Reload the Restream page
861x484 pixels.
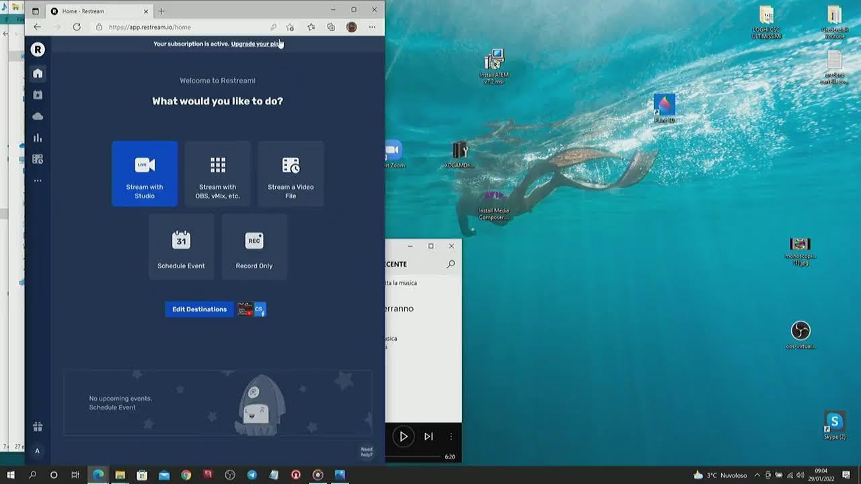pyautogui.click(x=77, y=27)
